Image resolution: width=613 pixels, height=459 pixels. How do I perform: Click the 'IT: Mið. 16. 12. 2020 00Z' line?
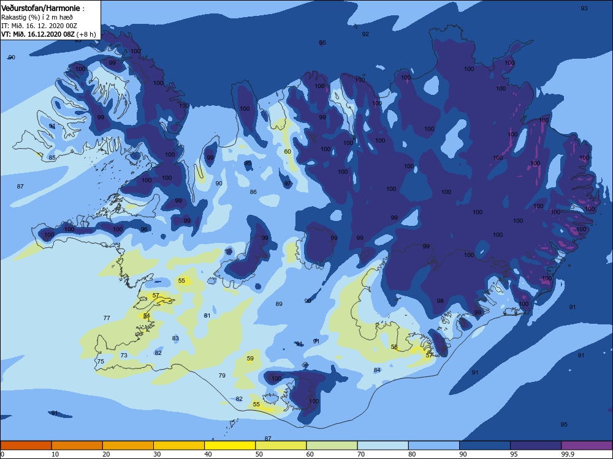[x=39, y=26]
